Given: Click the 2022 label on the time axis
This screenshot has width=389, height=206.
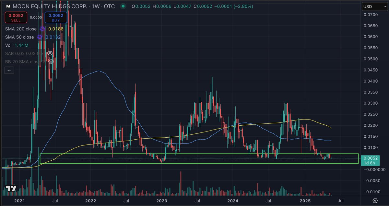Looking at the screenshot, I should coord(90,201).
